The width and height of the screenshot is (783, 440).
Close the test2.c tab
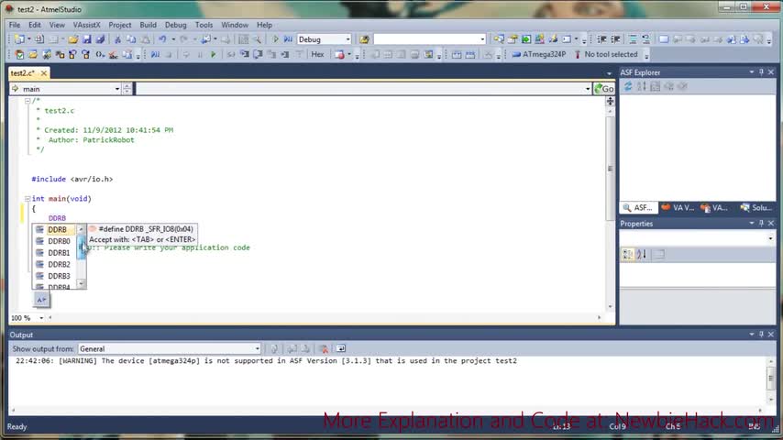click(x=44, y=73)
